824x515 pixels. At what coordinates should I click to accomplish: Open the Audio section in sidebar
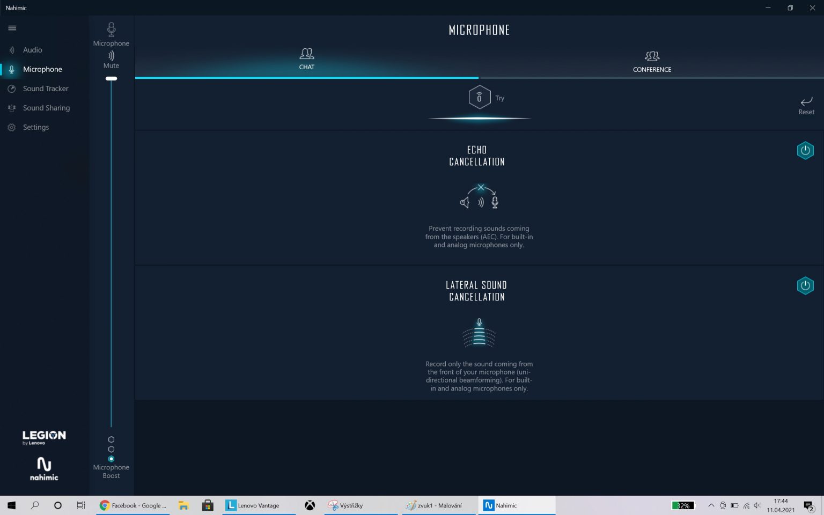32,50
